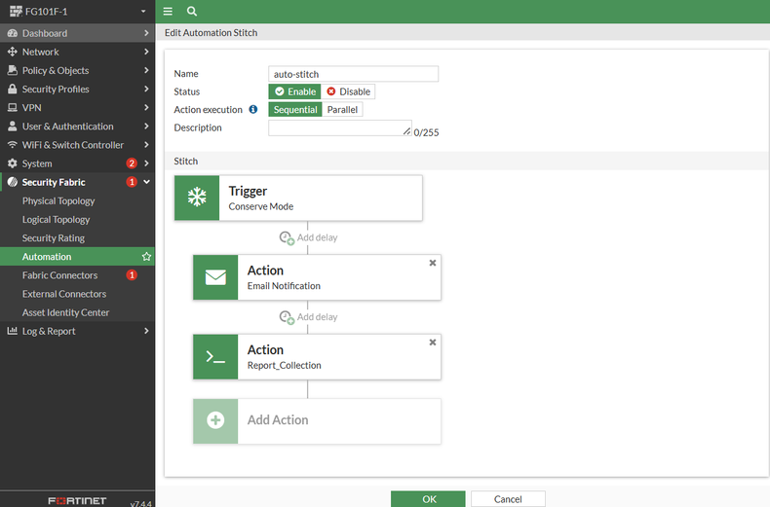Click the Log & Report chart icon
The width and height of the screenshot is (770, 507).
[x=13, y=331]
